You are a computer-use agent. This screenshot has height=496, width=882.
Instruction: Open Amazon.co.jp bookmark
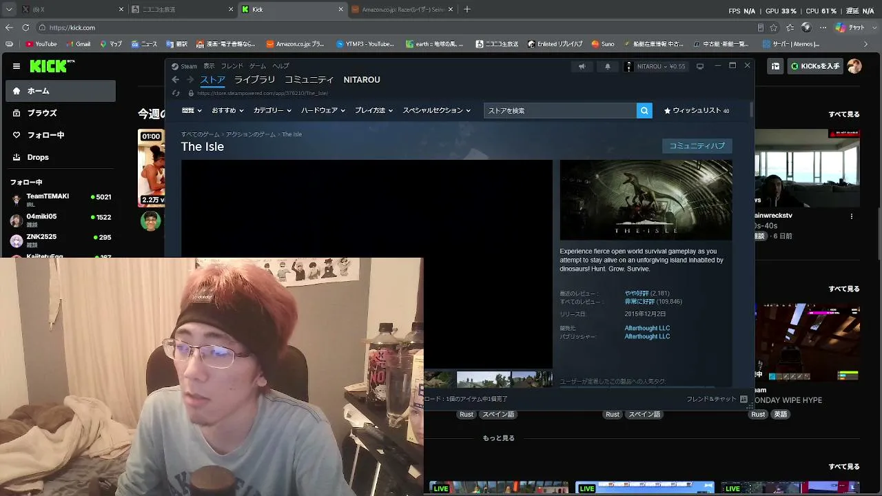pos(294,44)
